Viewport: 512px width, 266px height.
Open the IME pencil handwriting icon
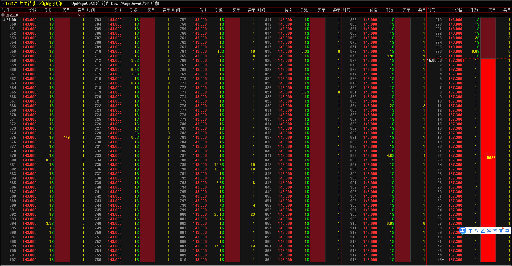point(483,231)
